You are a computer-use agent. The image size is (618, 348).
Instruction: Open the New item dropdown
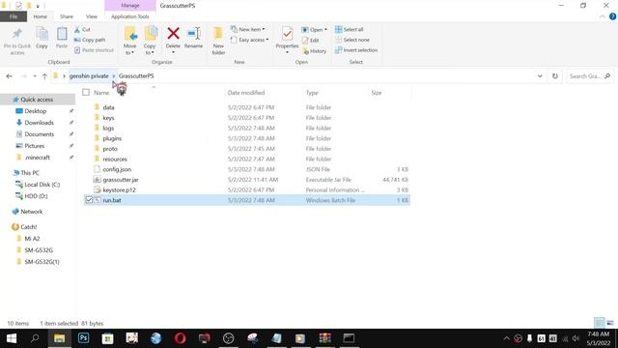coord(247,29)
